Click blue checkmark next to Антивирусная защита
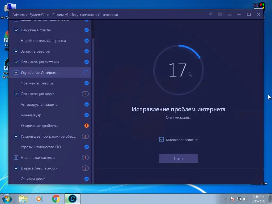 (x=87, y=104)
